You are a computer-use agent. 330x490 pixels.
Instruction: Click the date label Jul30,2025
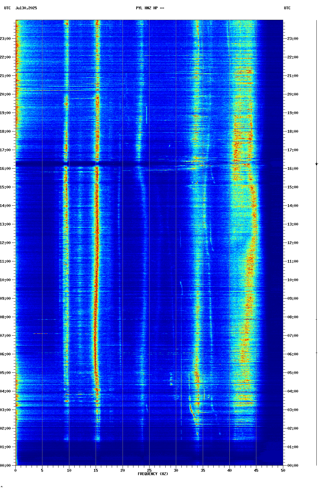[26, 8]
